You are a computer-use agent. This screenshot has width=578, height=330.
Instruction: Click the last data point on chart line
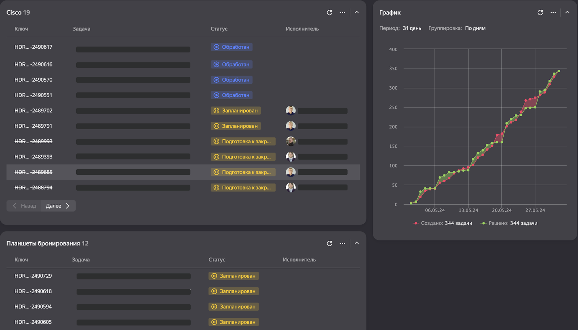[559, 71]
